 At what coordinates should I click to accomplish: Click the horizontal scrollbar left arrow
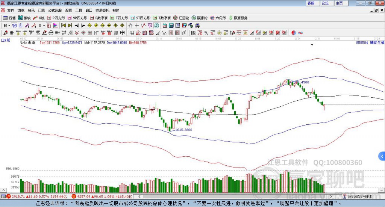pos(139,196)
